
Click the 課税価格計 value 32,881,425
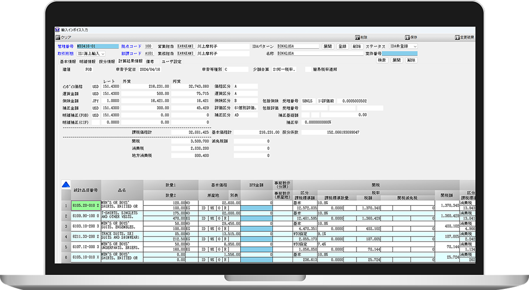(190, 132)
